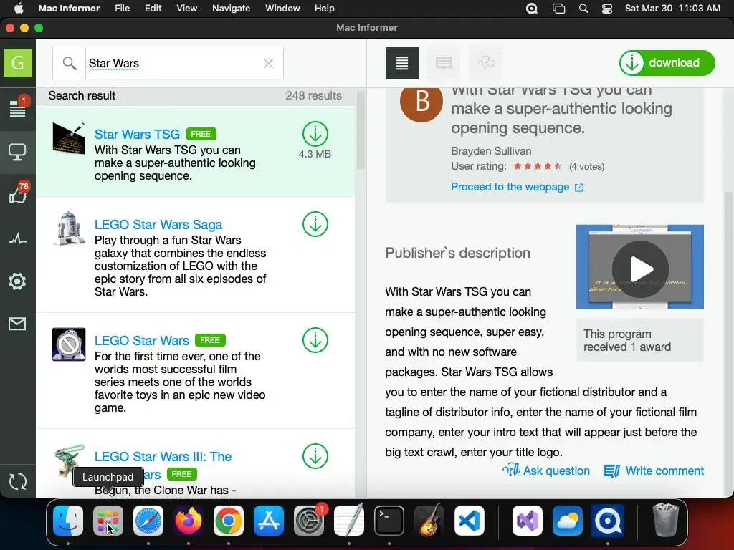Open the Apple menu
This screenshot has height=550, width=734.
click(19, 9)
